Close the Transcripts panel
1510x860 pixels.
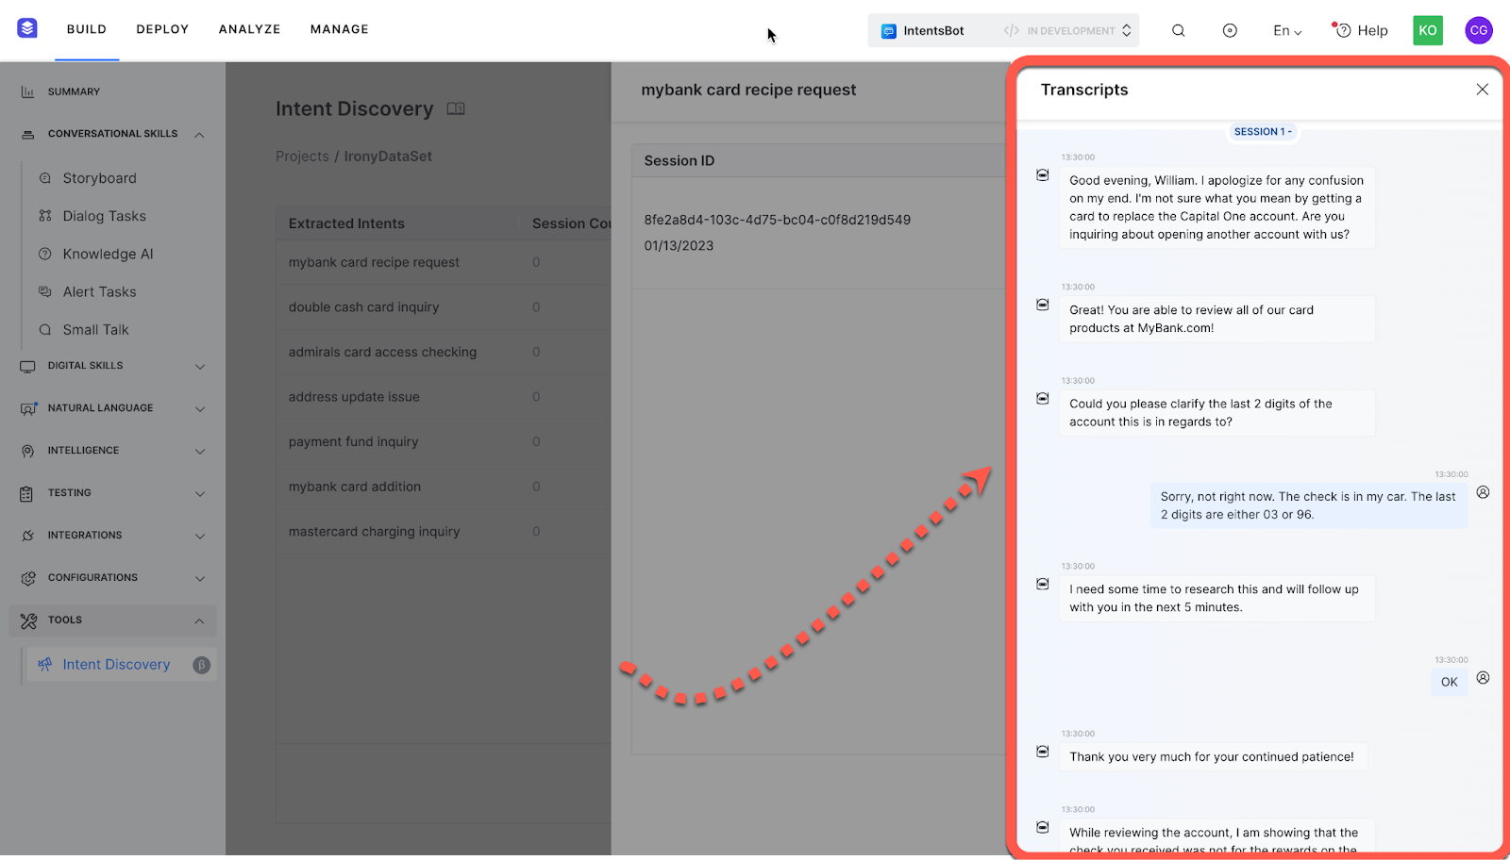[x=1482, y=90]
